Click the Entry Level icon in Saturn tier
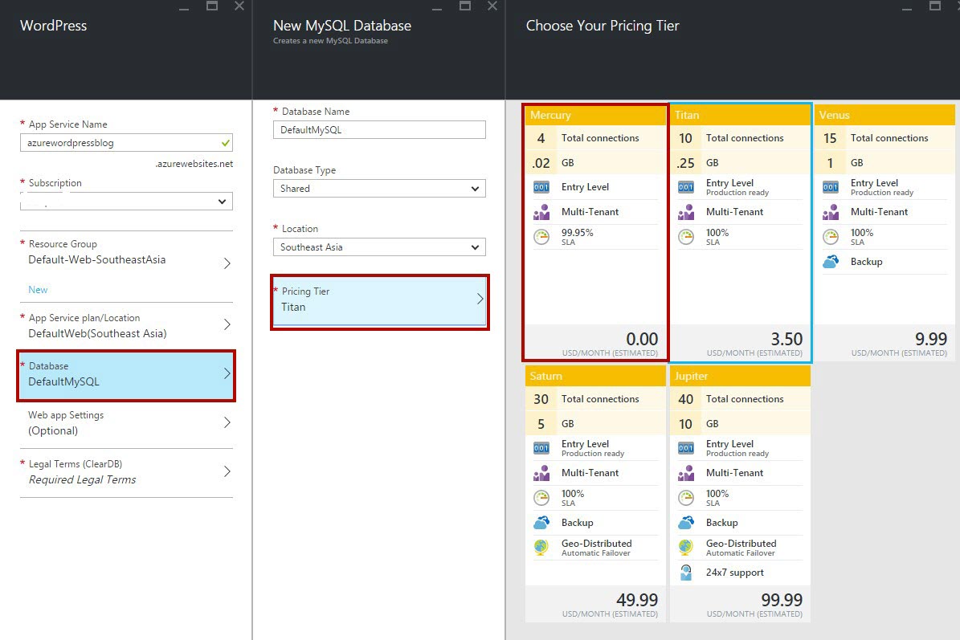This screenshot has width=960, height=640. coord(541,449)
